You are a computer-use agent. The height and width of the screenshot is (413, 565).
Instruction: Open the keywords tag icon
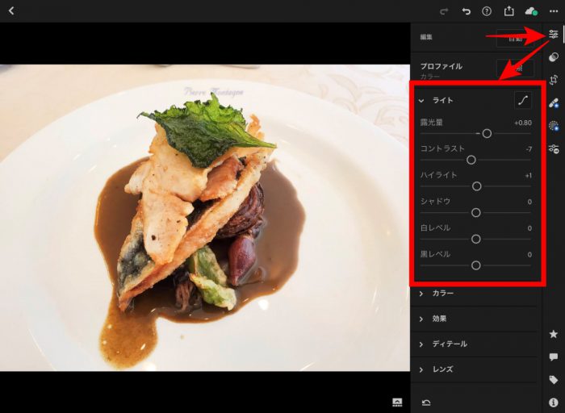point(554,379)
